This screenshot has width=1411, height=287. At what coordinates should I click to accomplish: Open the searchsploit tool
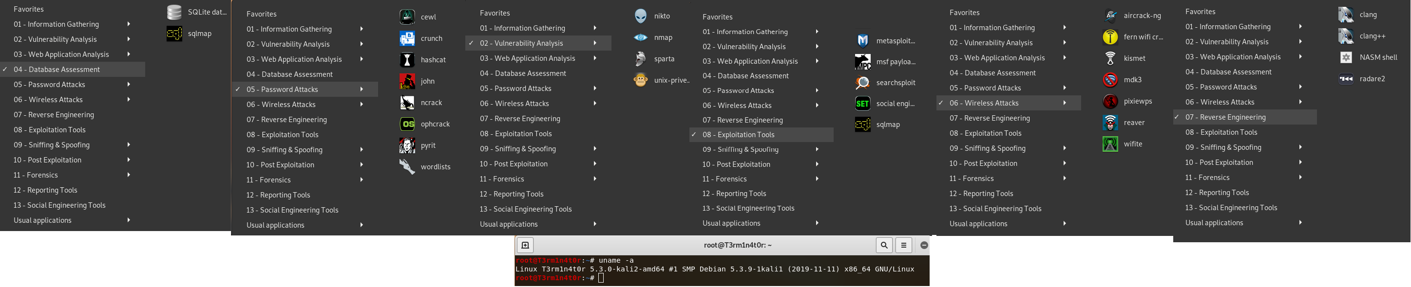863,83
